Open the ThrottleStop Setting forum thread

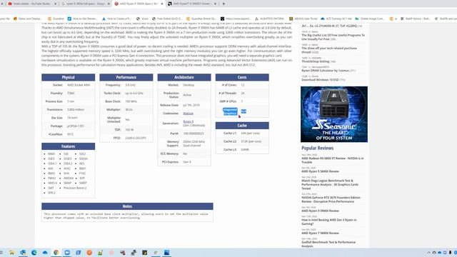(x=316, y=61)
